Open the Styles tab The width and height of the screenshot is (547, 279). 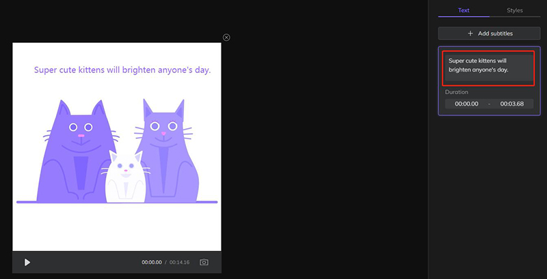pyautogui.click(x=515, y=10)
